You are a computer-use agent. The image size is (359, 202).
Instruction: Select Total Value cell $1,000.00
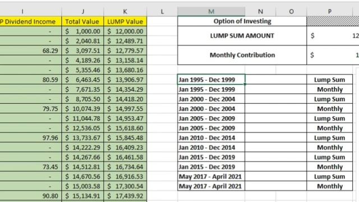82,31
